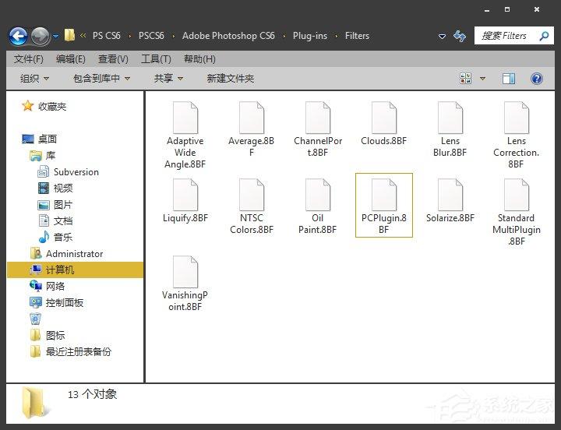This screenshot has width=561, height=430.
Task: Select Average.8BF file
Action: point(252,129)
